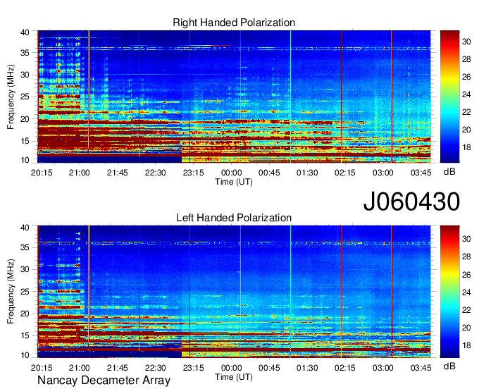
Task: Click the 23:15 time tick of Left Handed plot
Action: coord(194,368)
